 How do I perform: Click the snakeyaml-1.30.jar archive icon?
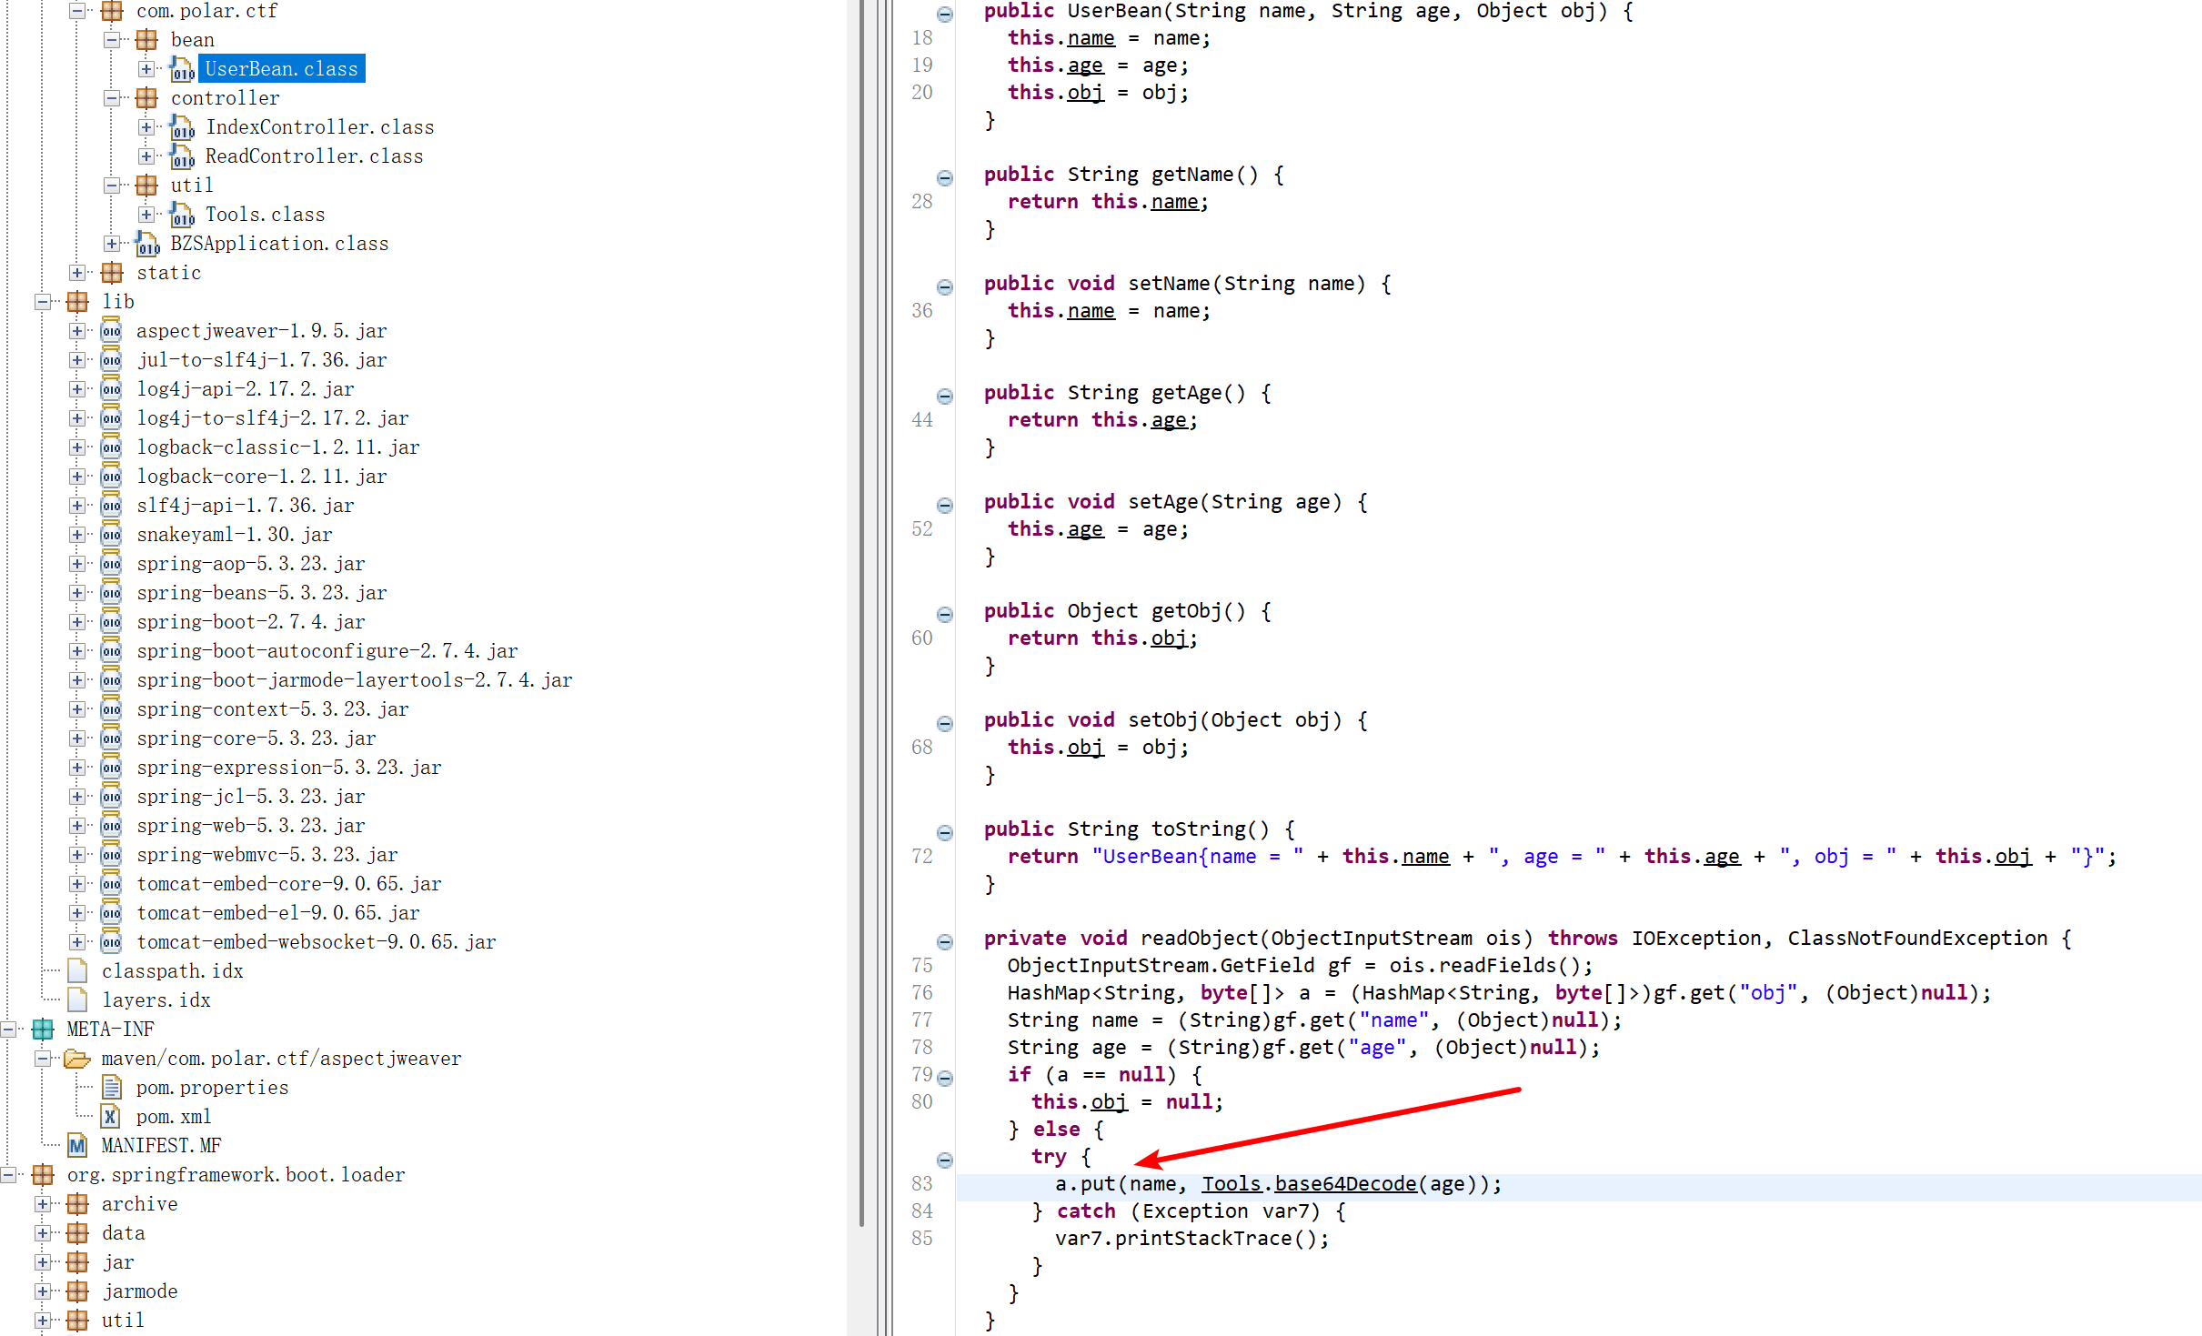(x=111, y=535)
